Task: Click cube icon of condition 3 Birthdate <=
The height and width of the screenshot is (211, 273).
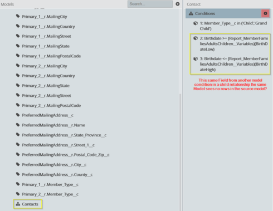Action: pos(196,58)
